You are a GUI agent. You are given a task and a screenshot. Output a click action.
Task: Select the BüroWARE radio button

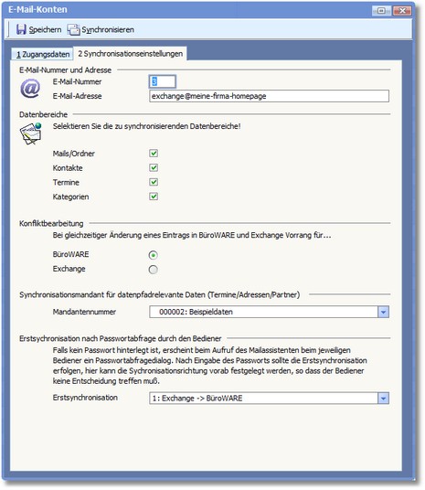(154, 255)
